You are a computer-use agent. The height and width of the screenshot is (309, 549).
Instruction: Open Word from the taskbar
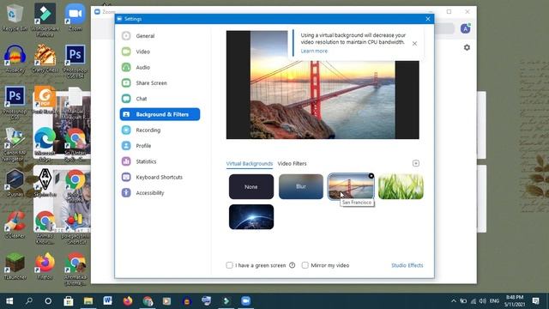[x=108, y=301]
